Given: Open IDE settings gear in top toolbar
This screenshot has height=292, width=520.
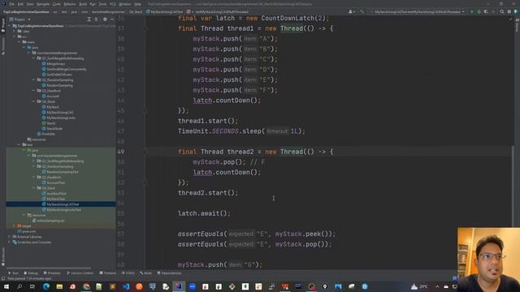Looking at the screenshot, I should coord(509,11).
